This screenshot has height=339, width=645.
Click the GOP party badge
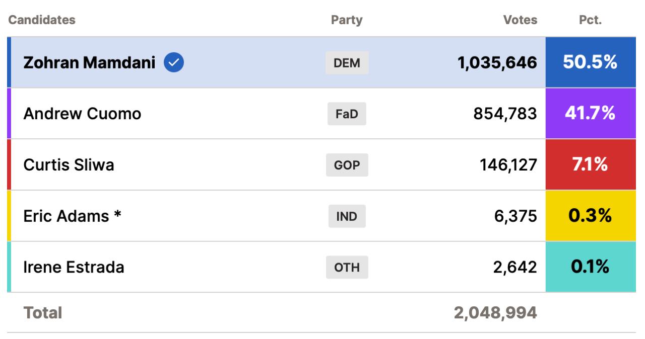(x=347, y=165)
